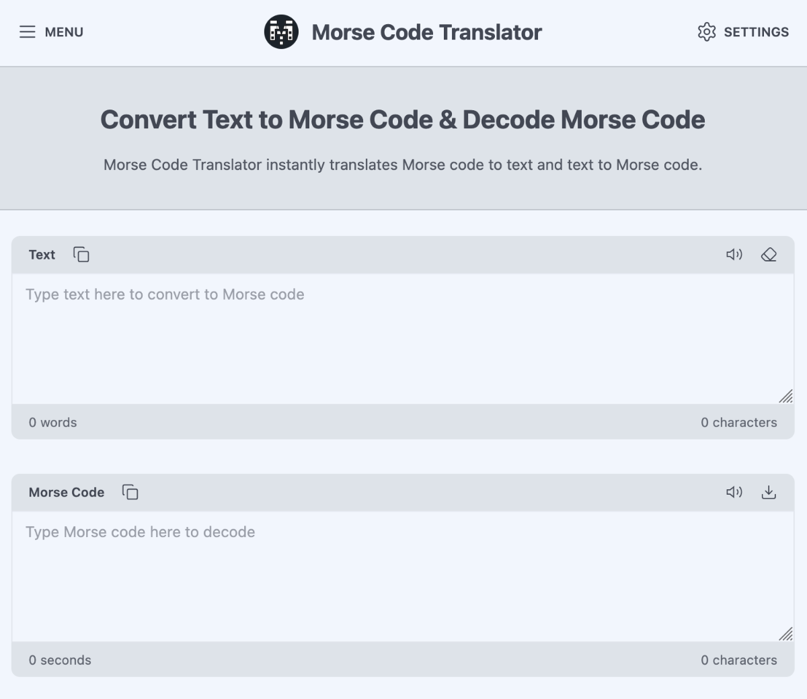Click the Text panel header label

click(x=42, y=255)
